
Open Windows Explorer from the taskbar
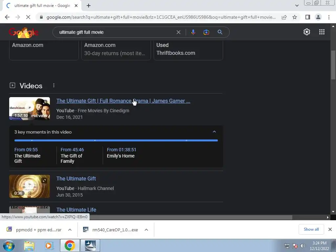coord(29,245)
